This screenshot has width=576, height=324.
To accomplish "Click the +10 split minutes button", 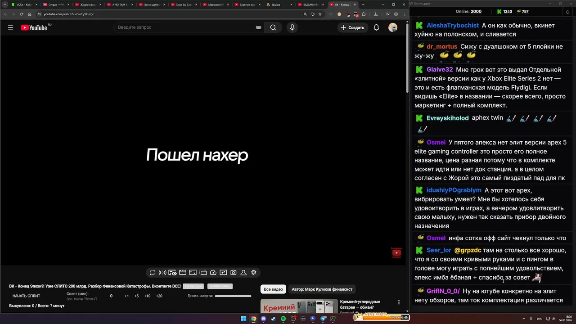I will point(147,296).
